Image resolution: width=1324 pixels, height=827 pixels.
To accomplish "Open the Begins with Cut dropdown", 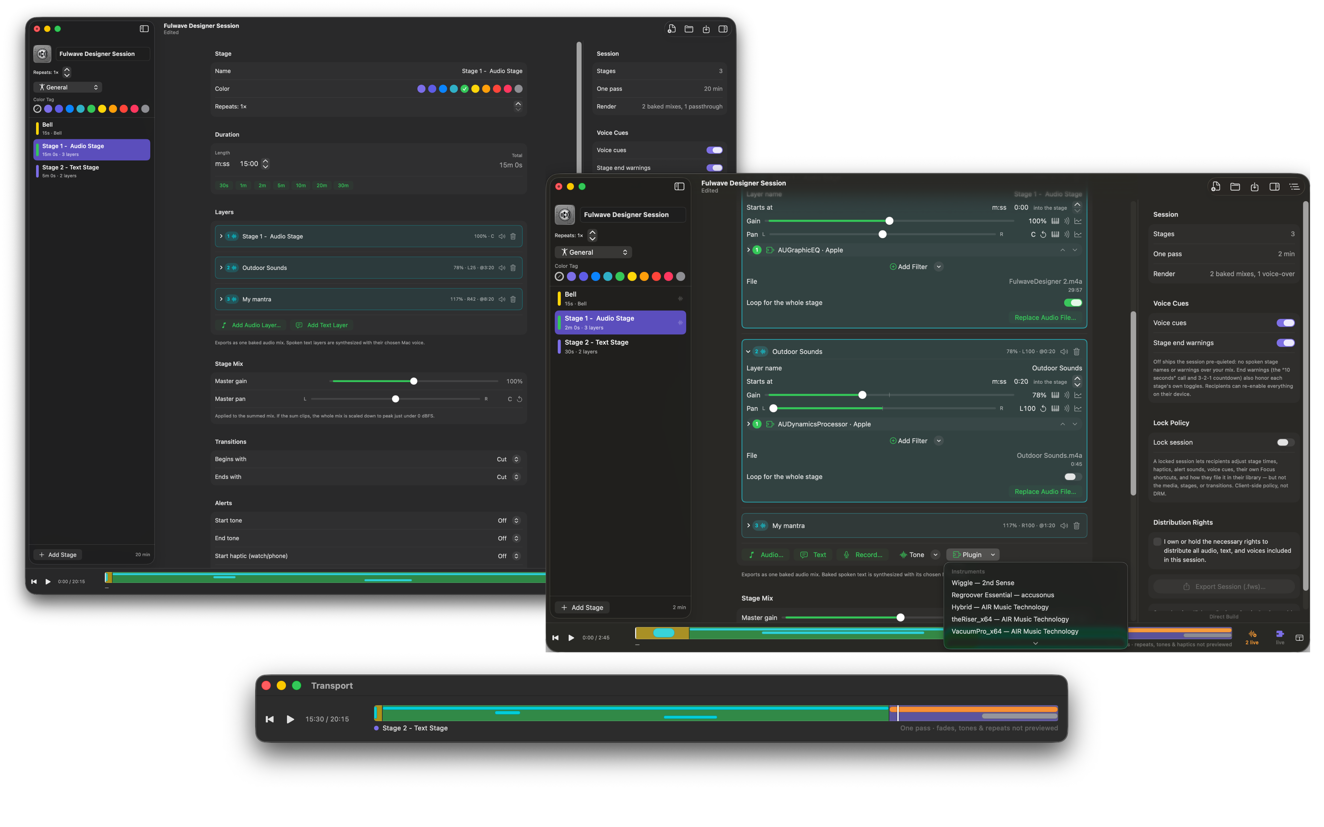I will coord(508,459).
